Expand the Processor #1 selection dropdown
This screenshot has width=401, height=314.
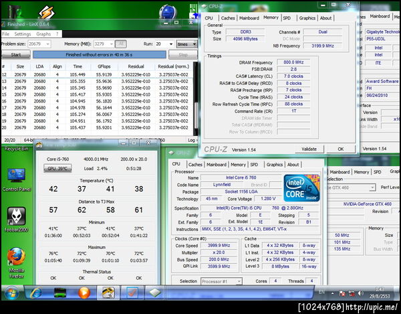(x=221, y=281)
